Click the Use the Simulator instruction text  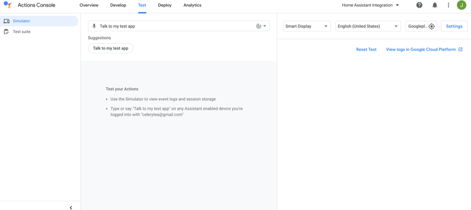point(163,99)
